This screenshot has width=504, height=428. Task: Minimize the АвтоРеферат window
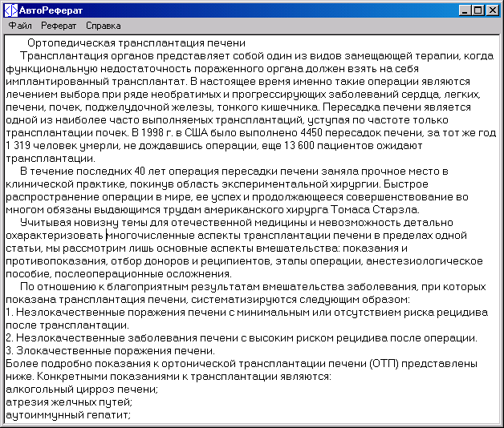pyautogui.click(x=464, y=10)
